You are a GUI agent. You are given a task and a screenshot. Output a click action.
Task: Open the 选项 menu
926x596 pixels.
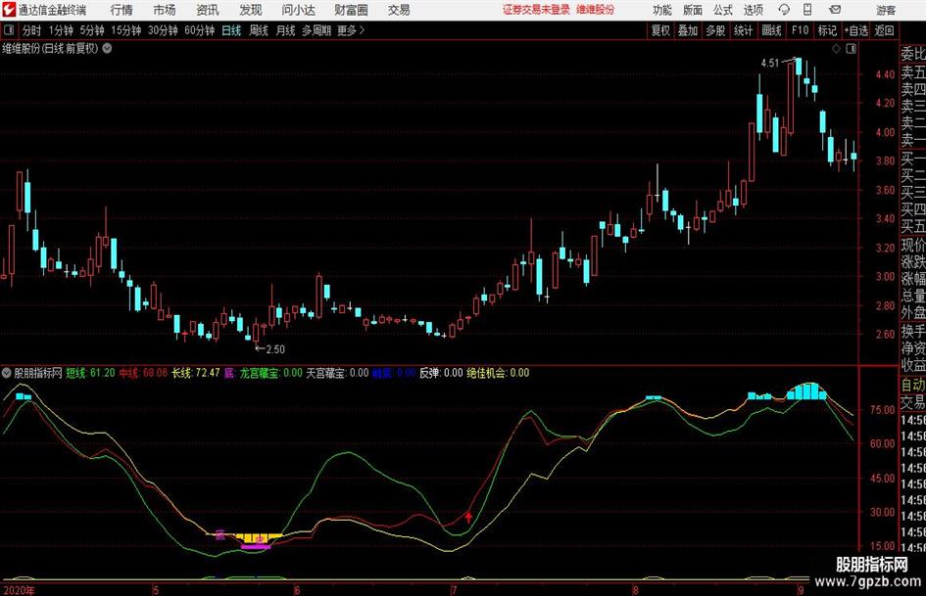(753, 10)
